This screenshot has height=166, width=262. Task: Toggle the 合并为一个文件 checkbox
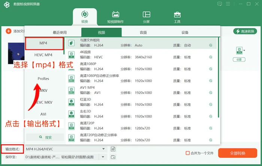point(188,153)
